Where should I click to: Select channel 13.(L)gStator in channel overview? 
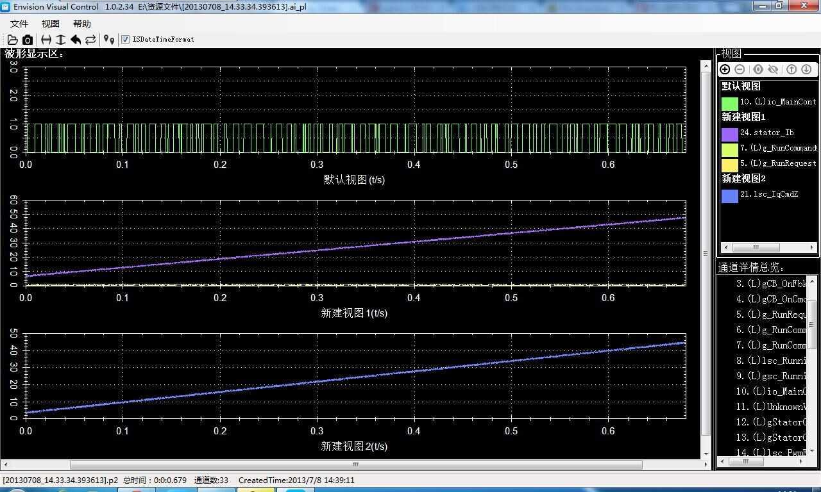coord(771,438)
